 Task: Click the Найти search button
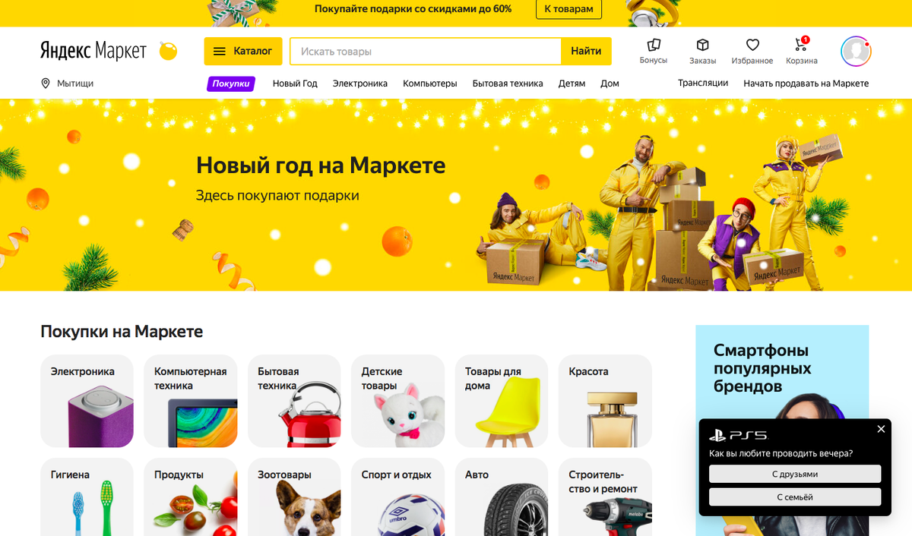tap(587, 51)
